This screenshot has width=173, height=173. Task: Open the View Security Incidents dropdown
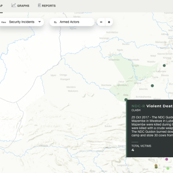coord(21,22)
